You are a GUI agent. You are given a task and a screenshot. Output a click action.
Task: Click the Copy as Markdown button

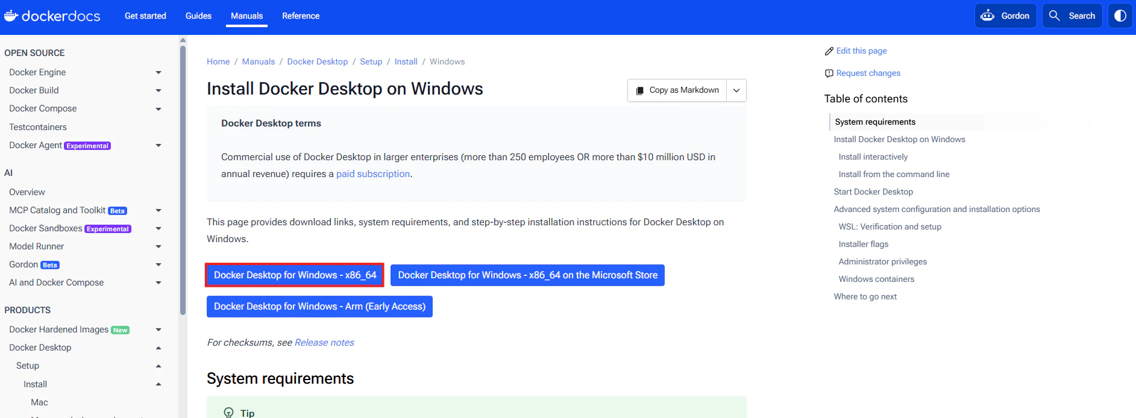(677, 90)
